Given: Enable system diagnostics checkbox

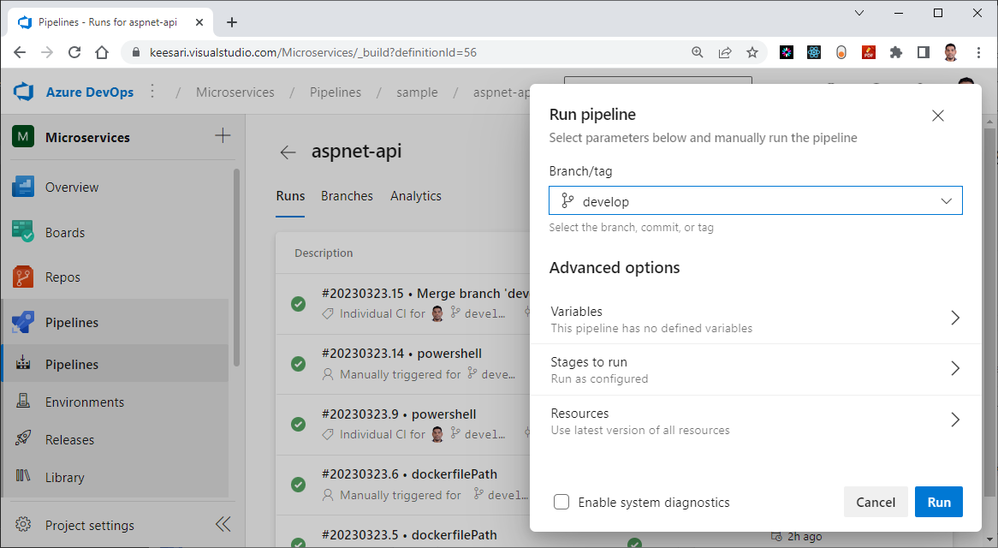Looking at the screenshot, I should [x=561, y=502].
